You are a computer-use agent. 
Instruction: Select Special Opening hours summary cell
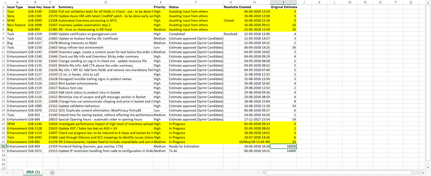(x=105, y=119)
